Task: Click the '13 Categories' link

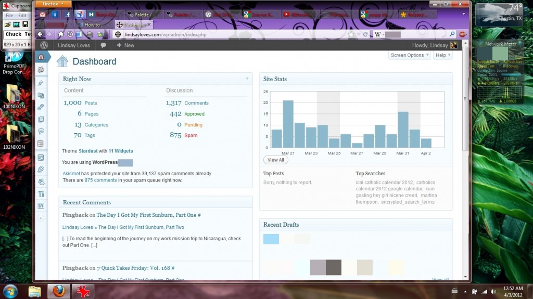Action: pos(91,125)
